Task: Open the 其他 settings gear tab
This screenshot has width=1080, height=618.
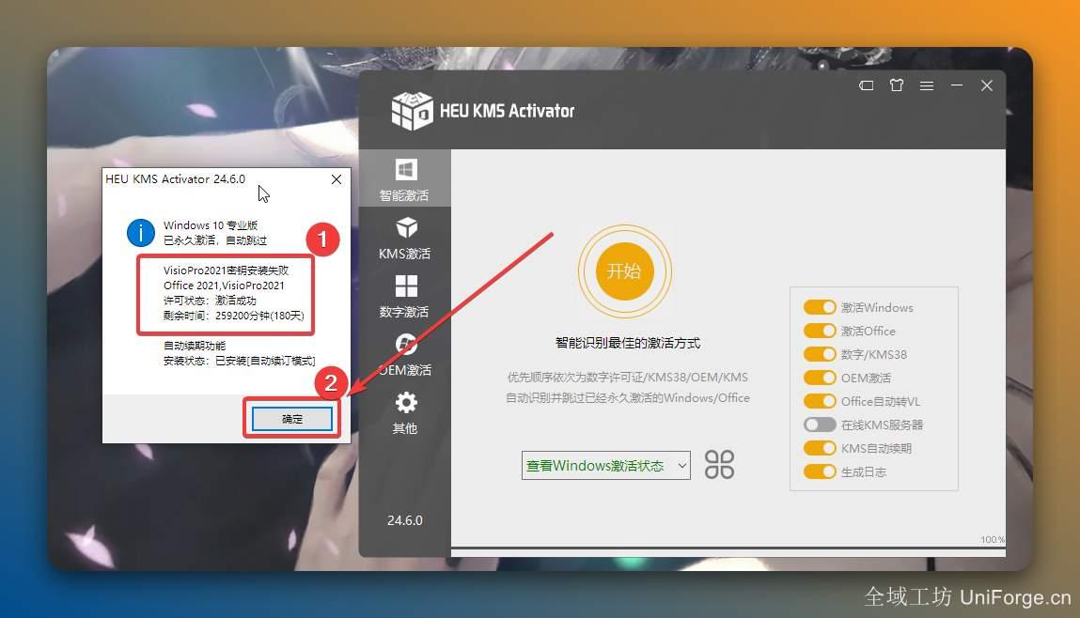Action: tap(405, 412)
